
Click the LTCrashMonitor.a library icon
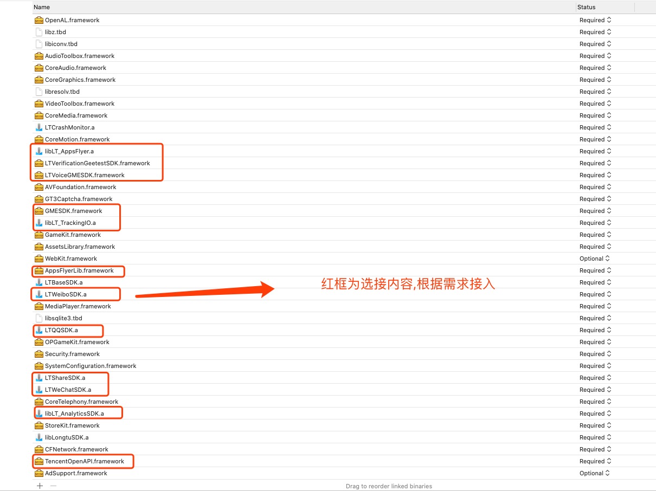pyautogui.click(x=39, y=127)
